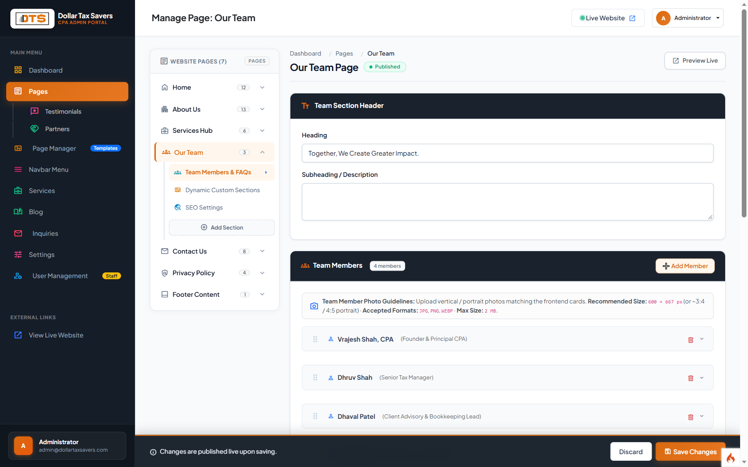Grab drag handle for Vrajesh Shah row
This screenshot has height=467, width=748.
pos(315,339)
